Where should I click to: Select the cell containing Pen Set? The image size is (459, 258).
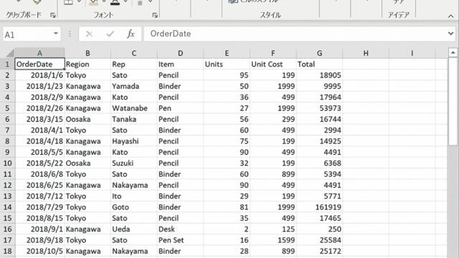click(180, 240)
